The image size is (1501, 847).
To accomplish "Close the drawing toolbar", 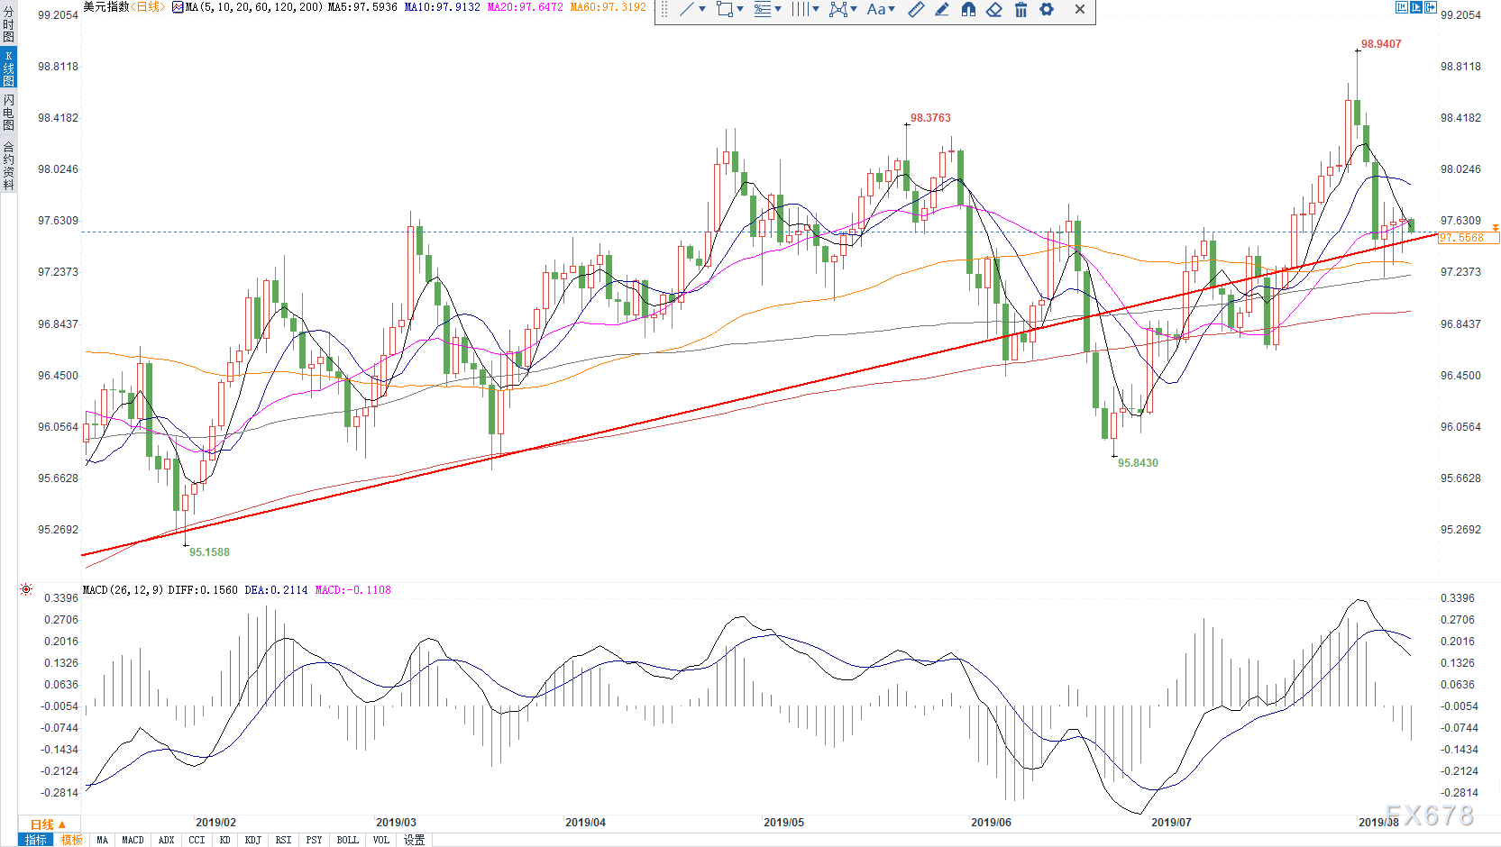I will (x=1080, y=9).
